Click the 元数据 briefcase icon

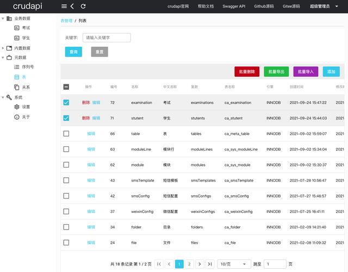coord(9,58)
